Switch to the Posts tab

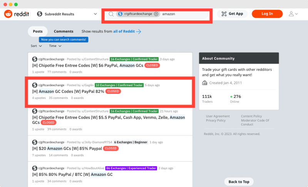38,32
